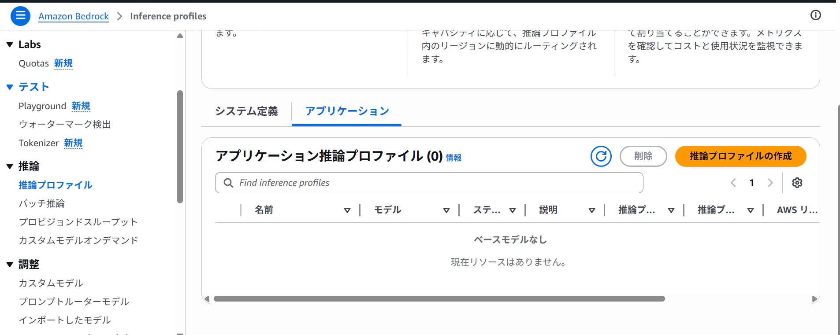Sort by second 推論プ... column arrow
Viewport: 840px width, 335px height.
[751, 210]
